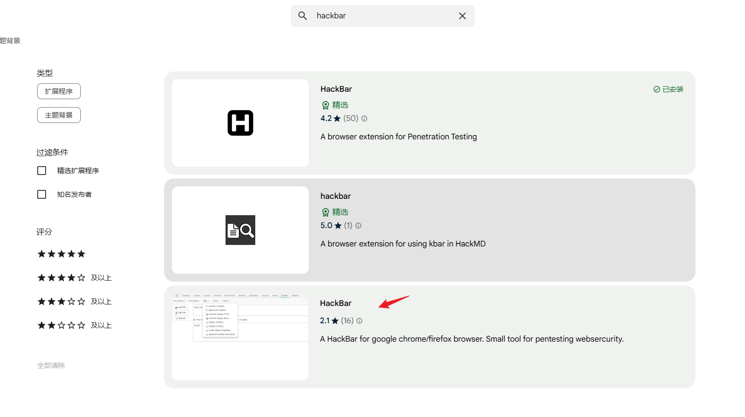Click the featured badge icon on first HackBar

pyautogui.click(x=326, y=105)
